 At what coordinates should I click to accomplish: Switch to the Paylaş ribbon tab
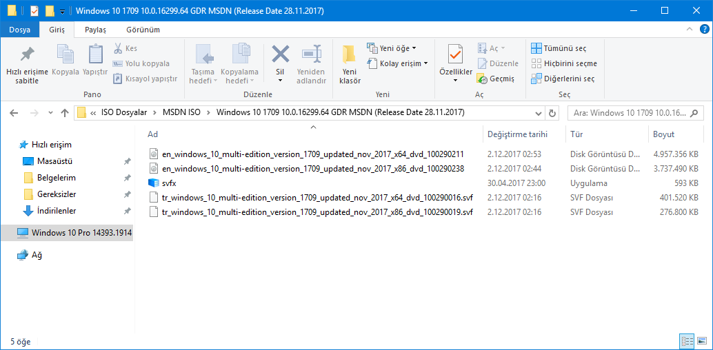click(x=95, y=30)
